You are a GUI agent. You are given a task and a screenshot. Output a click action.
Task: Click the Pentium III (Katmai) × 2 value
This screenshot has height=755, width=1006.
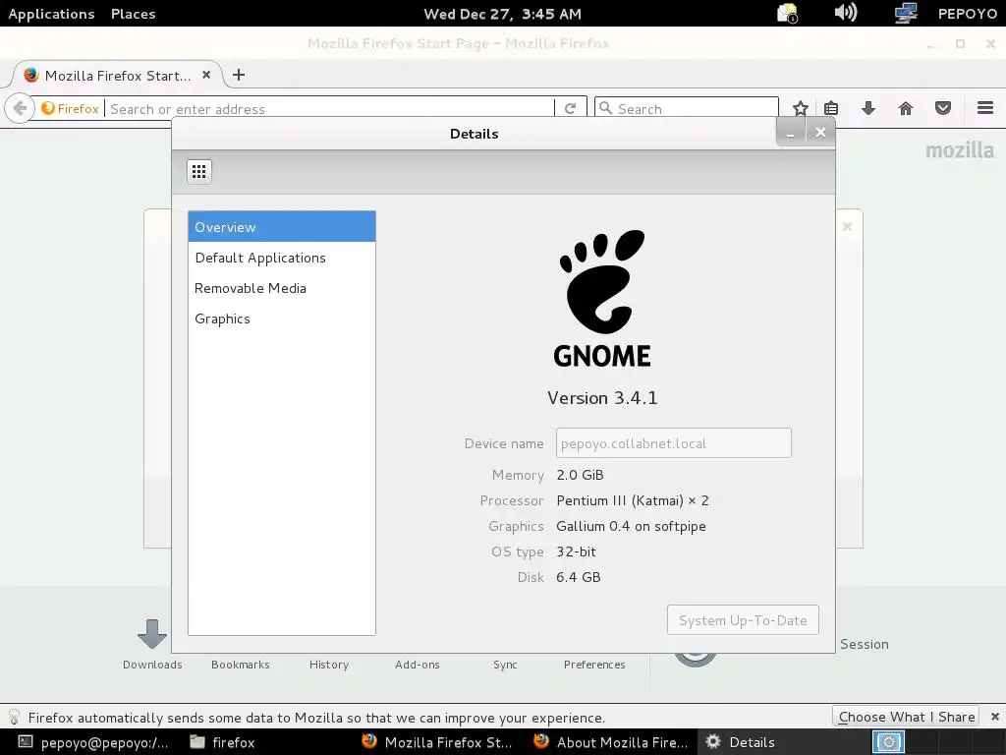pyautogui.click(x=633, y=500)
